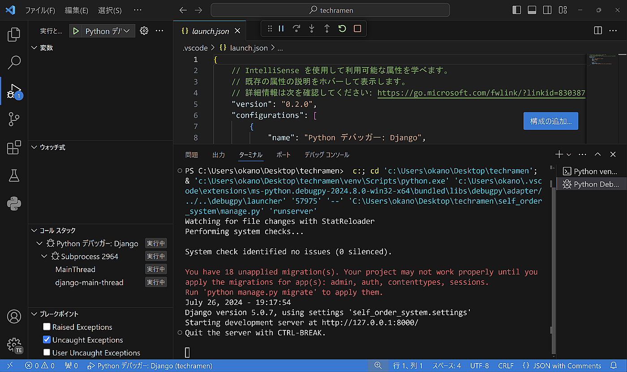Disable Uncaught Exceptions breakpoint
This screenshot has height=372, width=627.
(47, 340)
